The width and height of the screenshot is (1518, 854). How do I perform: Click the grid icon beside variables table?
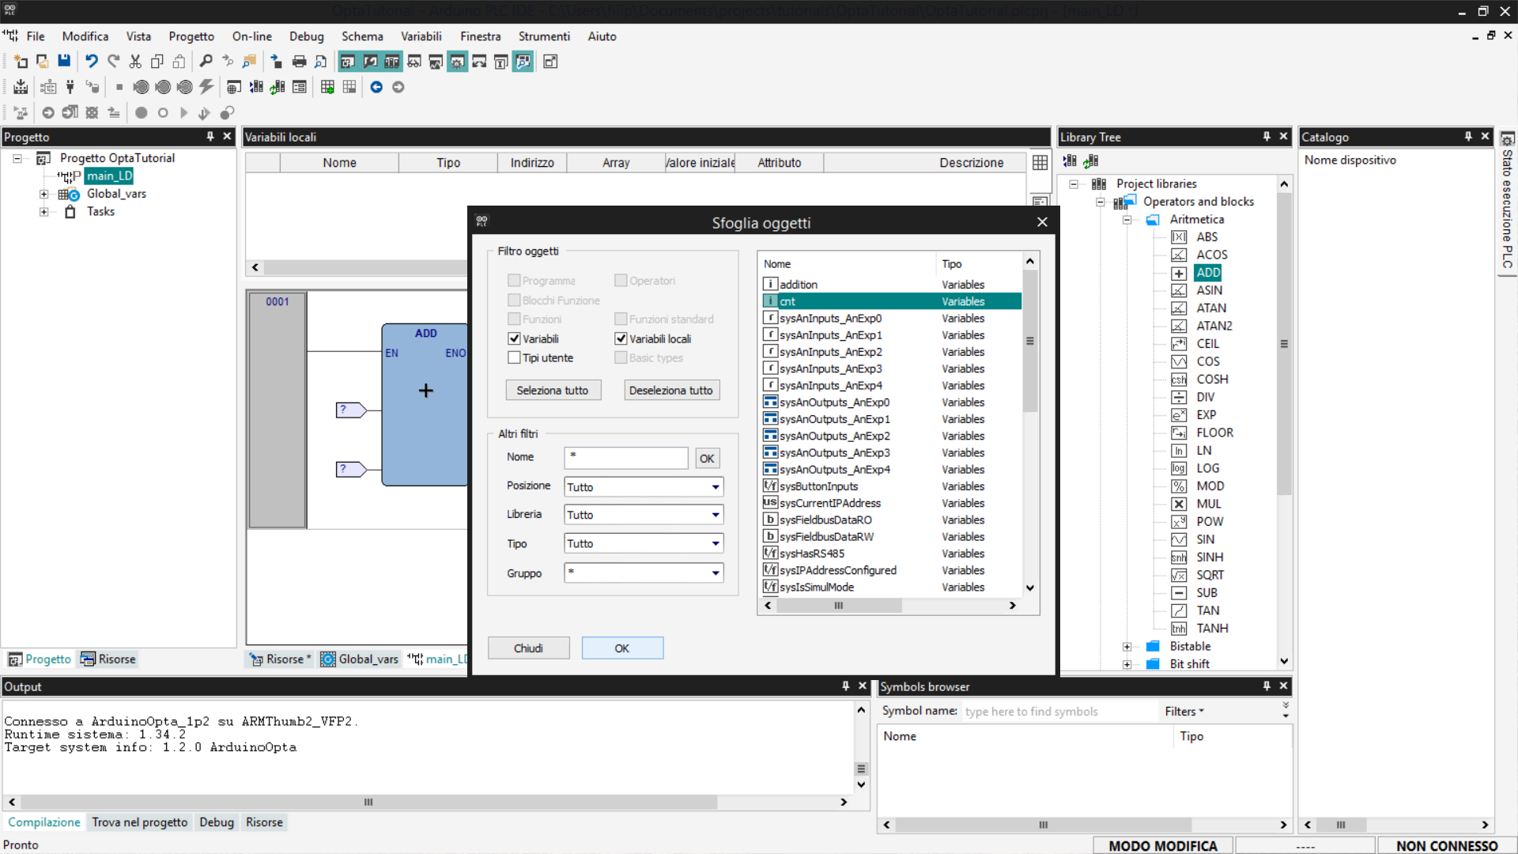coord(1040,163)
